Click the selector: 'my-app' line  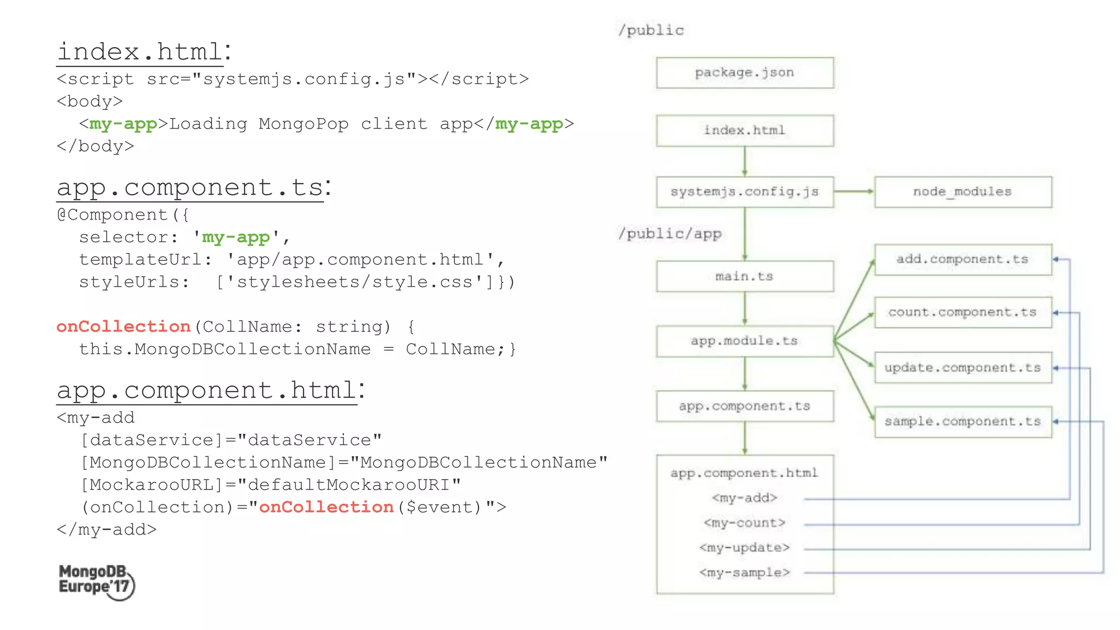point(185,237)
